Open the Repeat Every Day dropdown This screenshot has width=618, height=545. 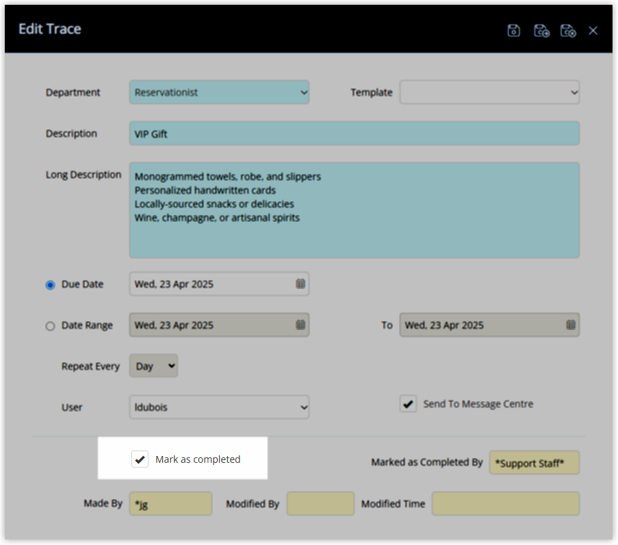click(154, 366)
